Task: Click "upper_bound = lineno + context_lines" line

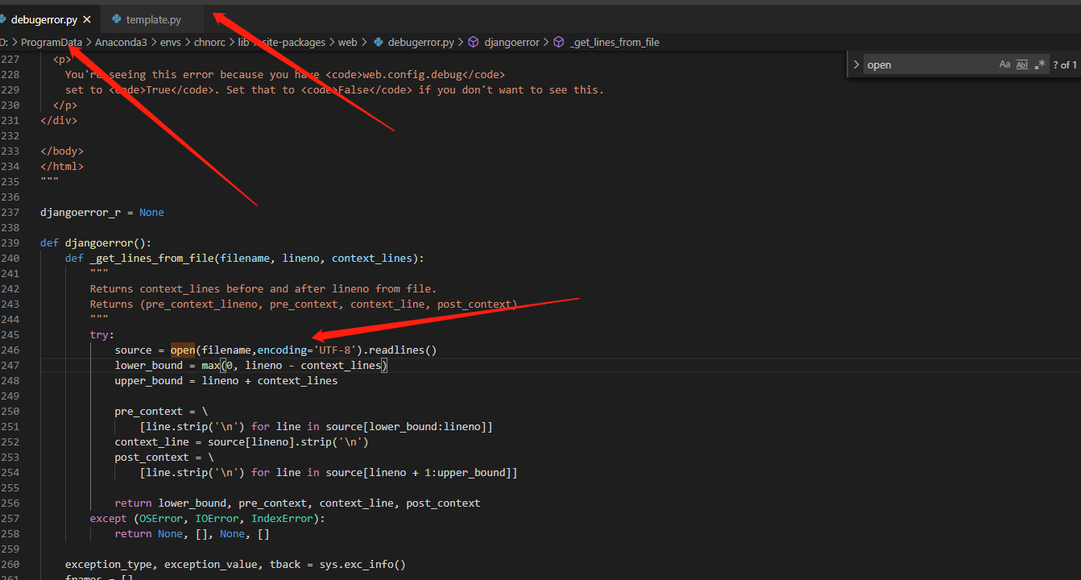Action: (226, 380)
